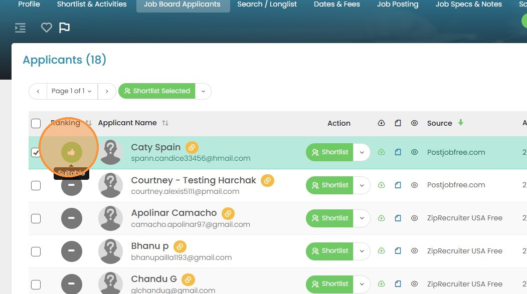Viewport: 527px width, 294px height.
Task: Click link icon beside Chandu G
Action: pyautogui.click(x=188, y=279)
